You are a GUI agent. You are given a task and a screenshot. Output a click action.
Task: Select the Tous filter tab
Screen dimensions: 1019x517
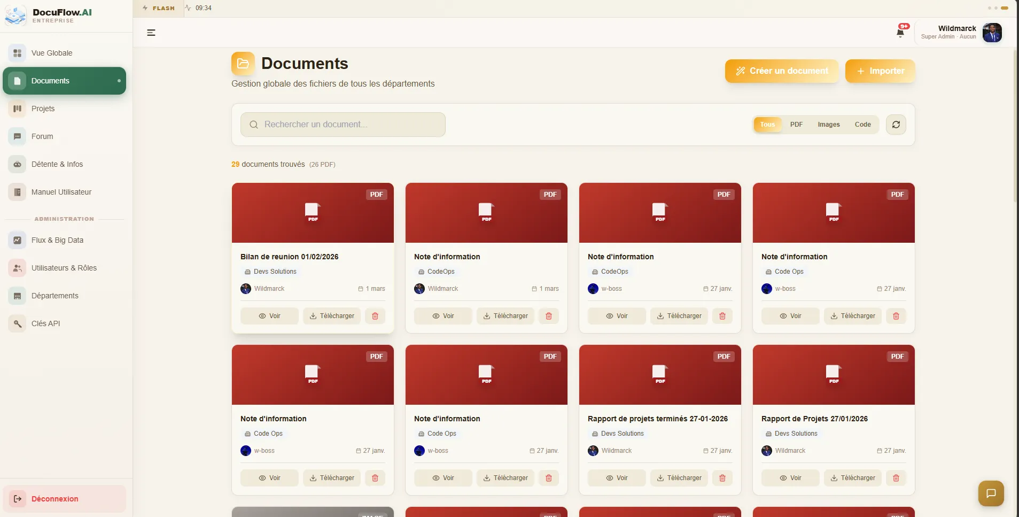tap(767, 125)
